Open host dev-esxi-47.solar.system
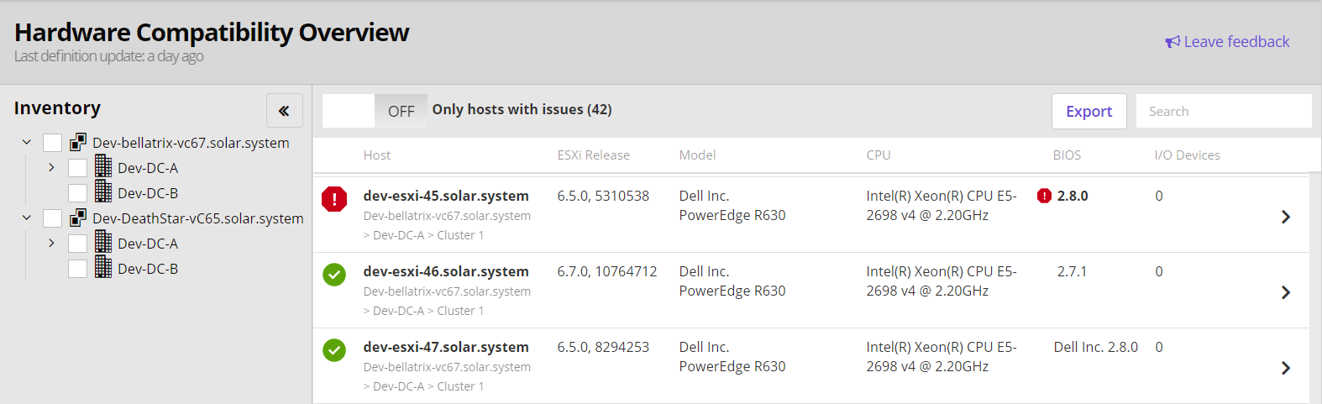This screenshot has height=404, width=1322. pyautogui.click(x=446, y=347)
